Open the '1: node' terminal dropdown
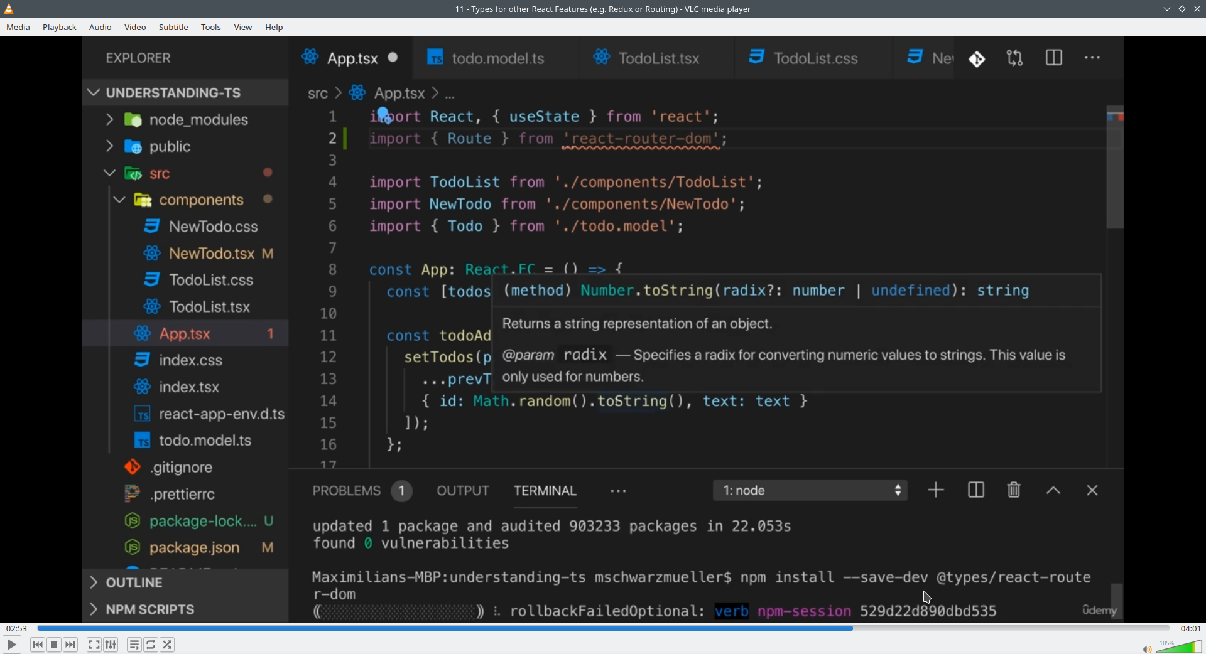1206x654 pixels. [x=810, y=490]
